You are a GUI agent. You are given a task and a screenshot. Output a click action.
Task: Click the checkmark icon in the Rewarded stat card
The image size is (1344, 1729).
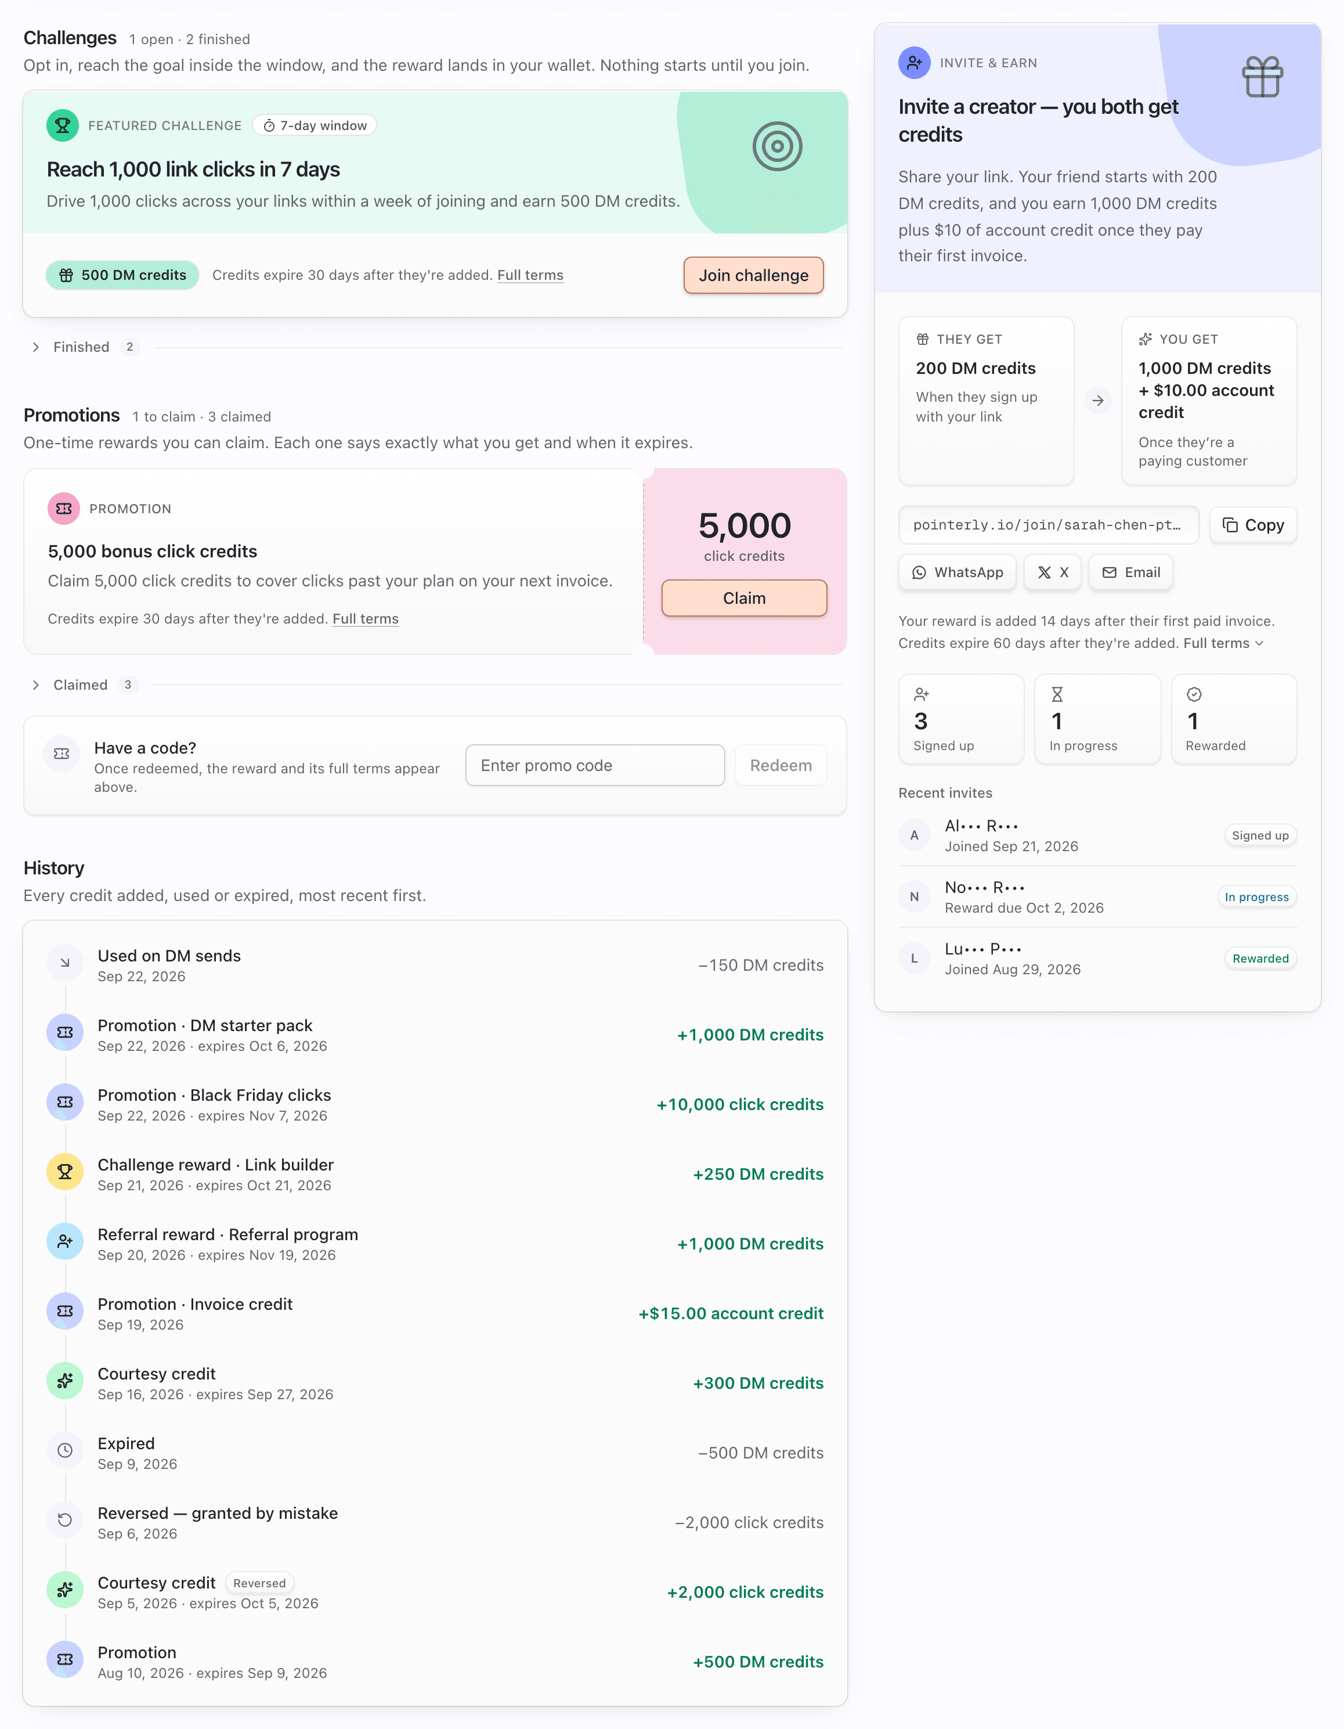pyautogui.click(x=1194, y=694)
